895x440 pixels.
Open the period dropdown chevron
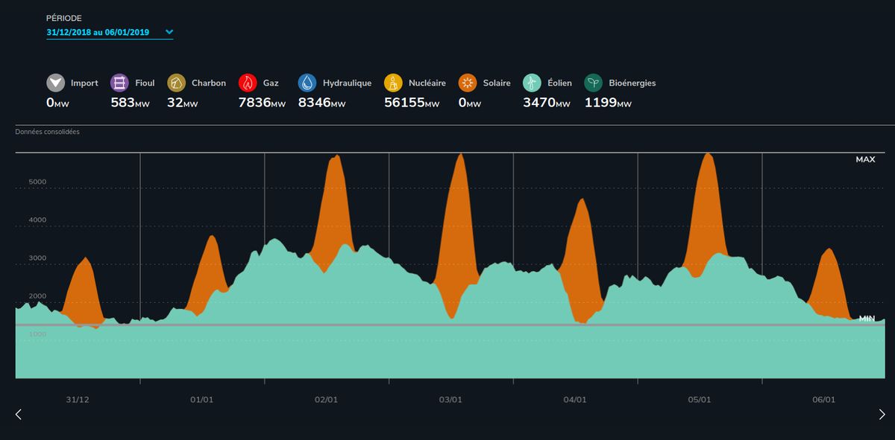tap(169, 32)
